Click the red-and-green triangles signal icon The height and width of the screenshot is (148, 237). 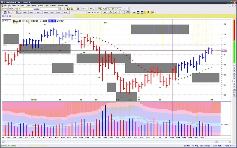click(x=100, y=9)
